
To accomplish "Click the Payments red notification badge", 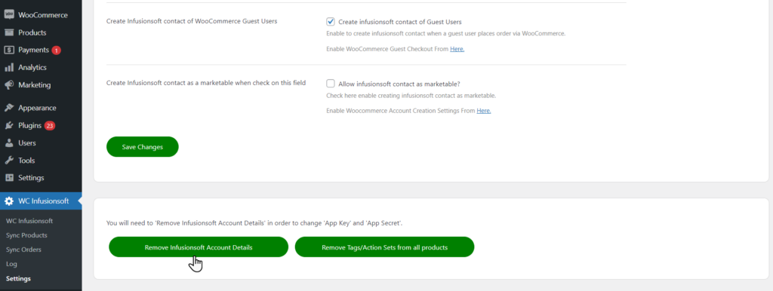I will [56, 51].
